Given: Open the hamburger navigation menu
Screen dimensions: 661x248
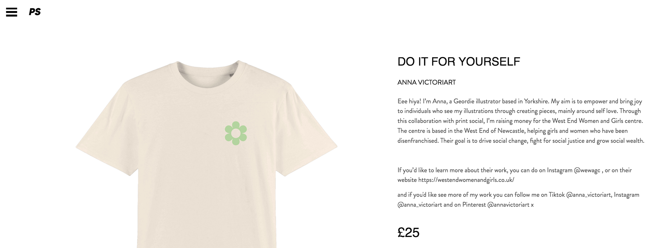Looking at the screenshot, I should (11, 12).
